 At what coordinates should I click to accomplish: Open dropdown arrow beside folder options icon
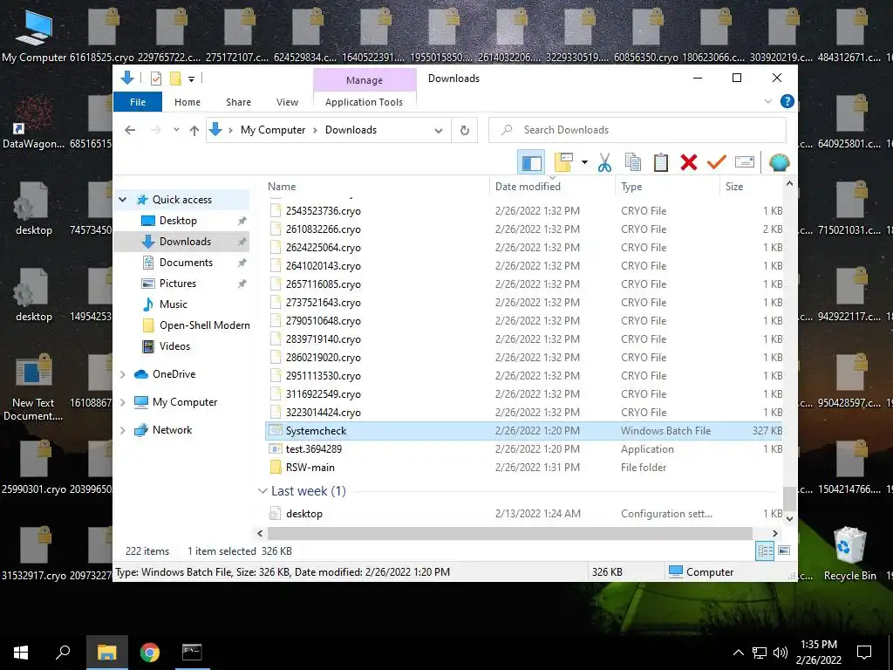point(584,163)
